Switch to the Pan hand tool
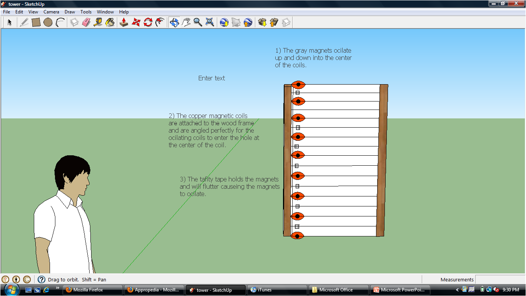526x296 pixels. pyautogui.click(x=186, y=22)
